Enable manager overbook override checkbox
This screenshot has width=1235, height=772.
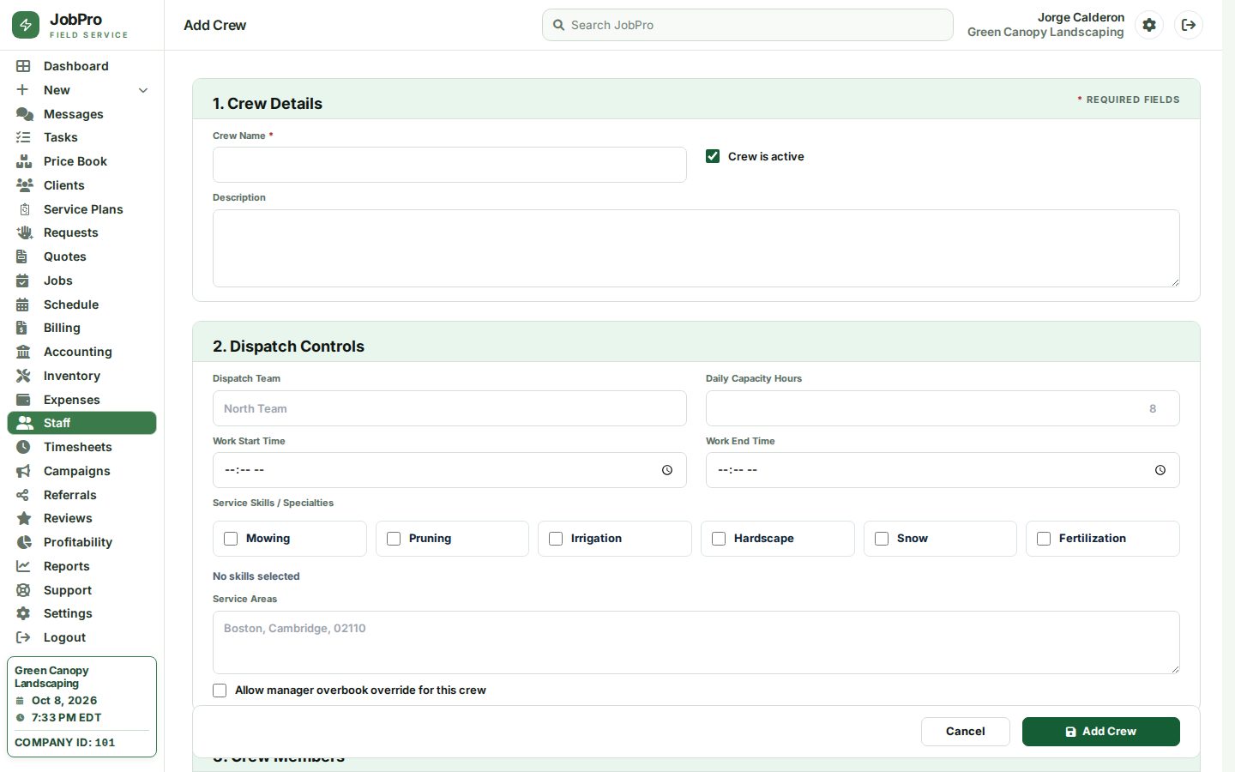(x=220, y=691)
